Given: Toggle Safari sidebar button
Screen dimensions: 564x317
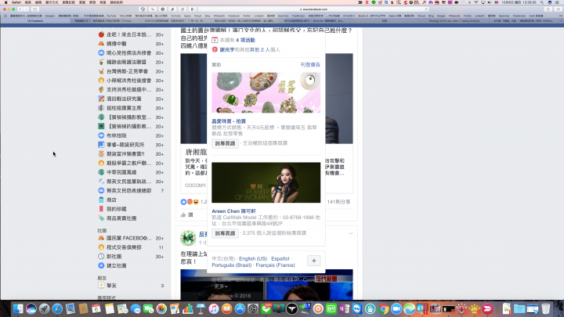Looking at the screenshot, I should (35, 9).
